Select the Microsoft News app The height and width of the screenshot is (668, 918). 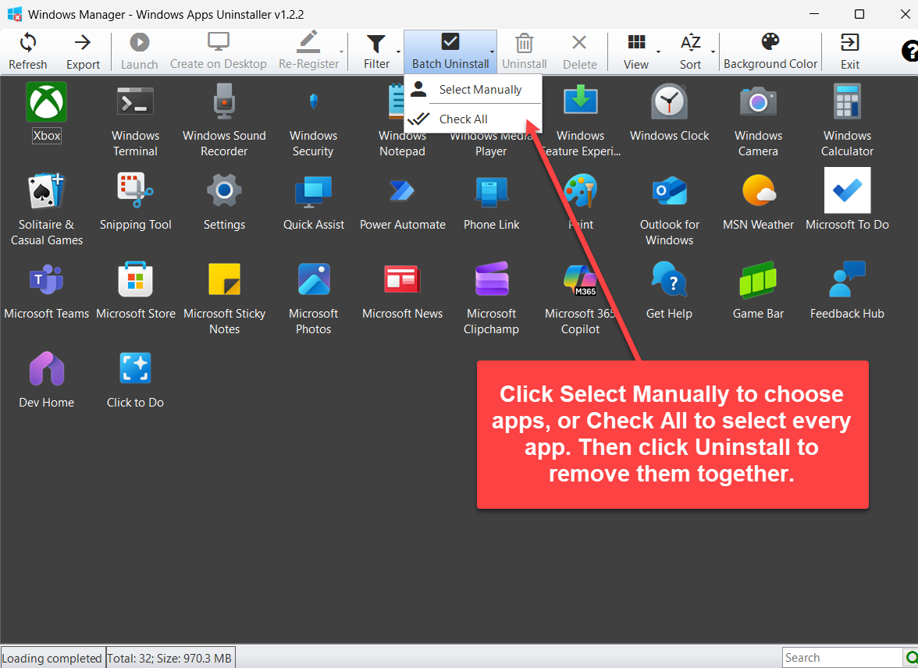click(x=402, y=292)
